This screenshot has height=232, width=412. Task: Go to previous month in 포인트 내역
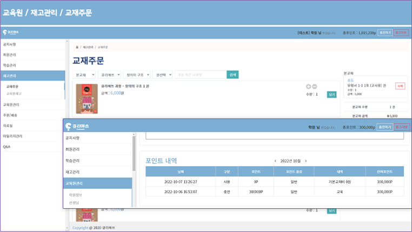pyautogui.click(x=275, y=161)
